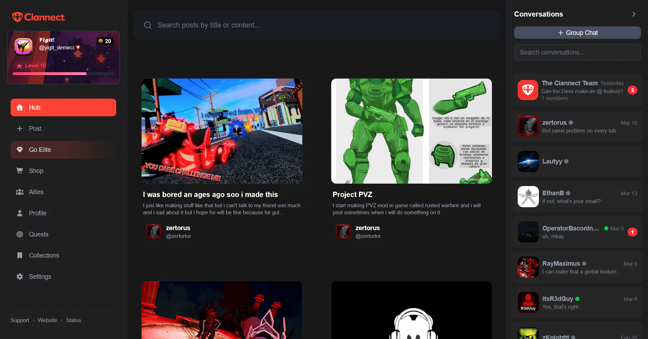Open conversation 'oh, mkay.'

(x=577, y=232)
